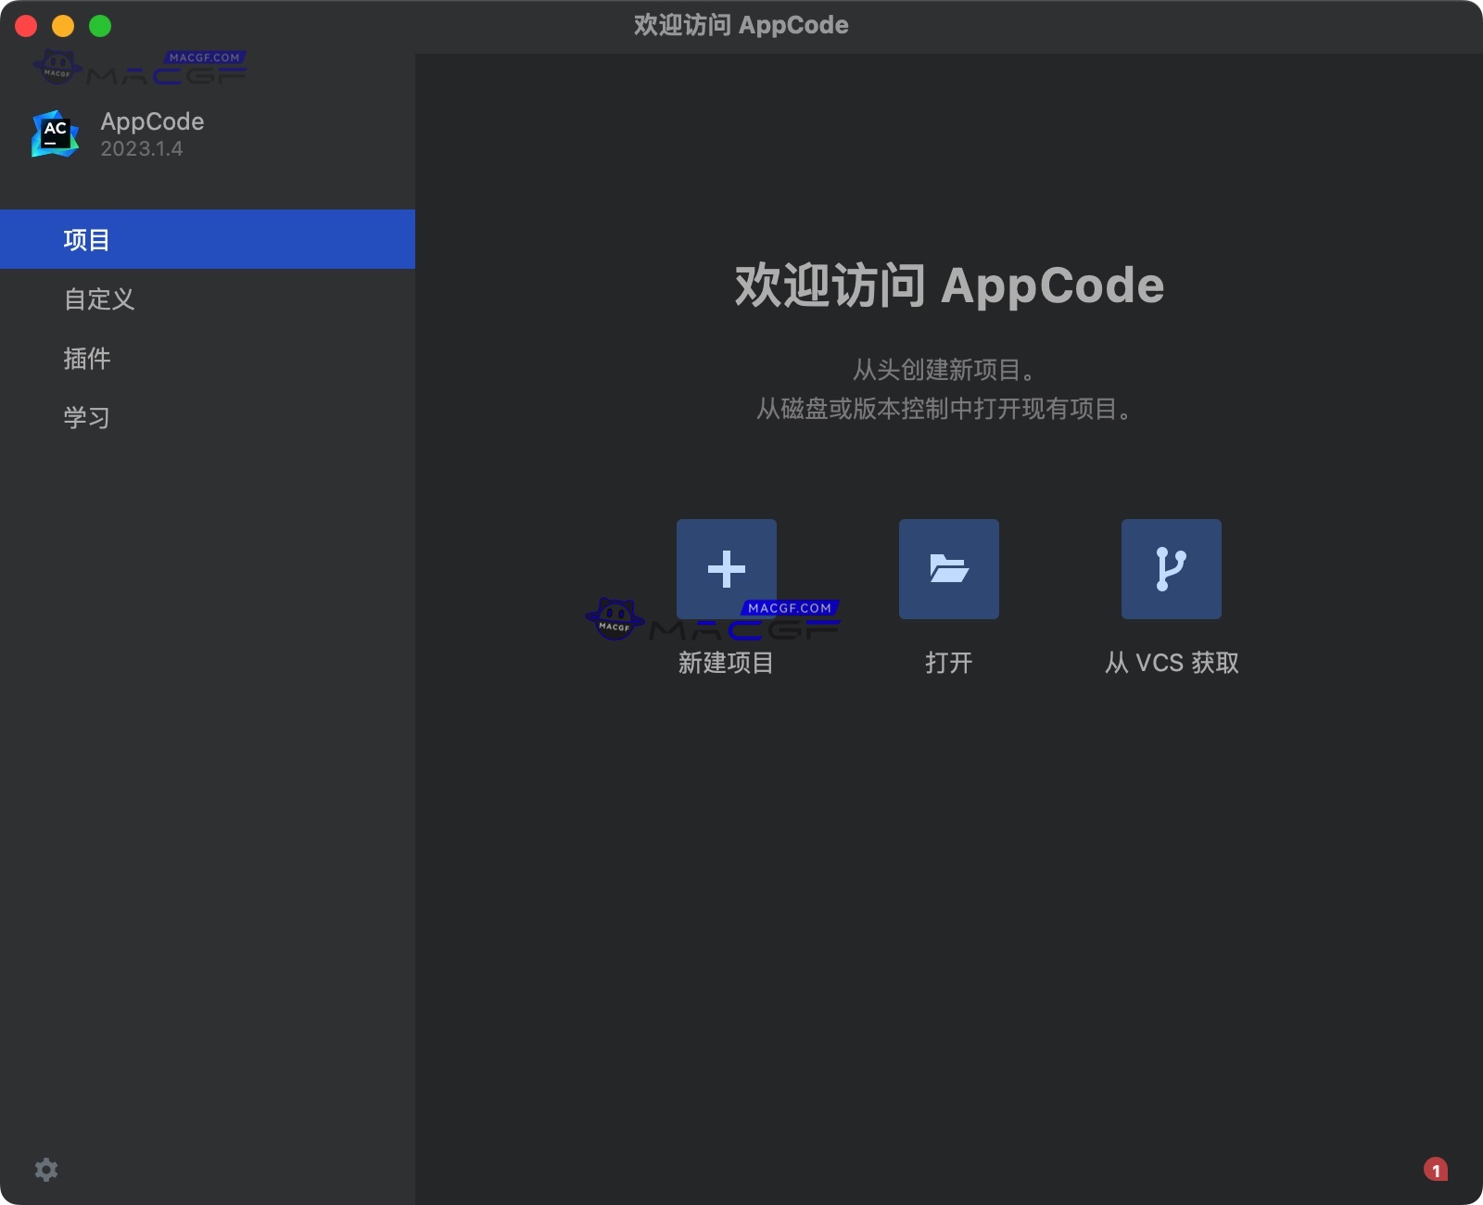Screen dimensions: 1483x1205
Task: Select the Get from VCS branch icon
Action: (x=1171, y=568)
